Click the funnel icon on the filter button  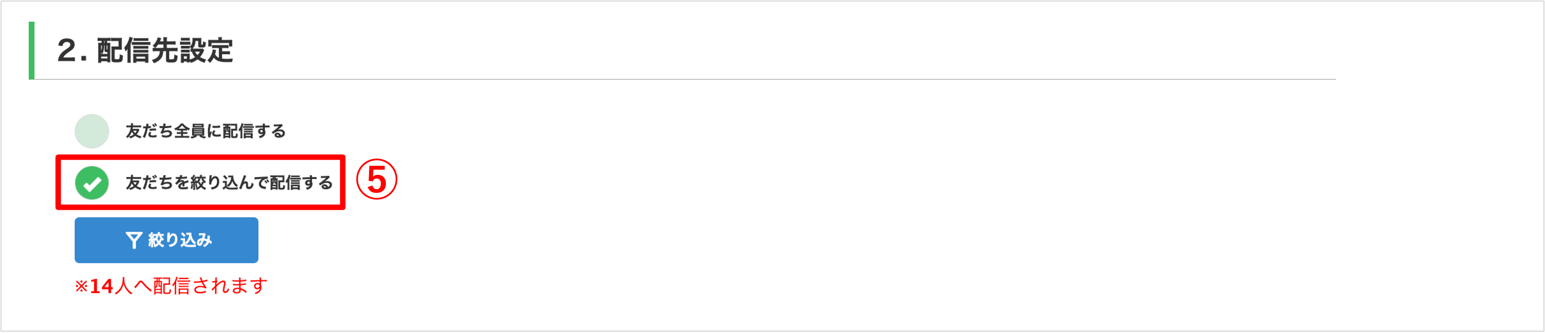click(133, 240)
